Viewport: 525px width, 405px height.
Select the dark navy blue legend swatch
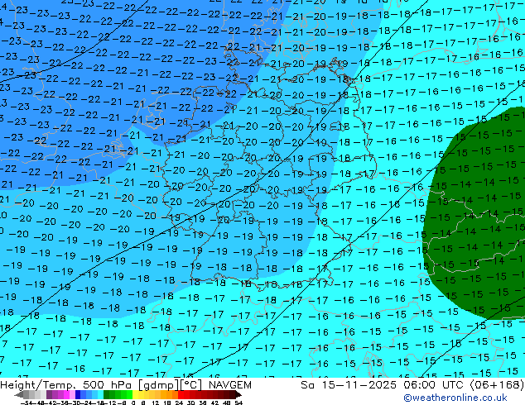pyautogui.click(x=78, y=394)
